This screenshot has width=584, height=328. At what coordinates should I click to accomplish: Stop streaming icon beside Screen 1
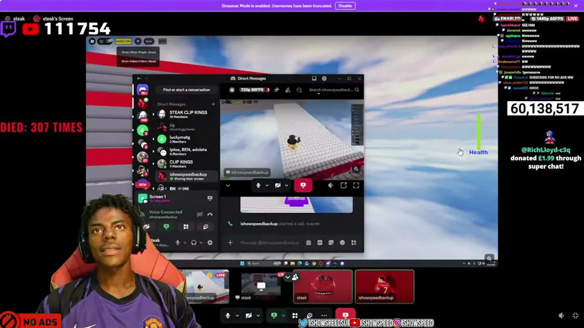pos(210,198)
